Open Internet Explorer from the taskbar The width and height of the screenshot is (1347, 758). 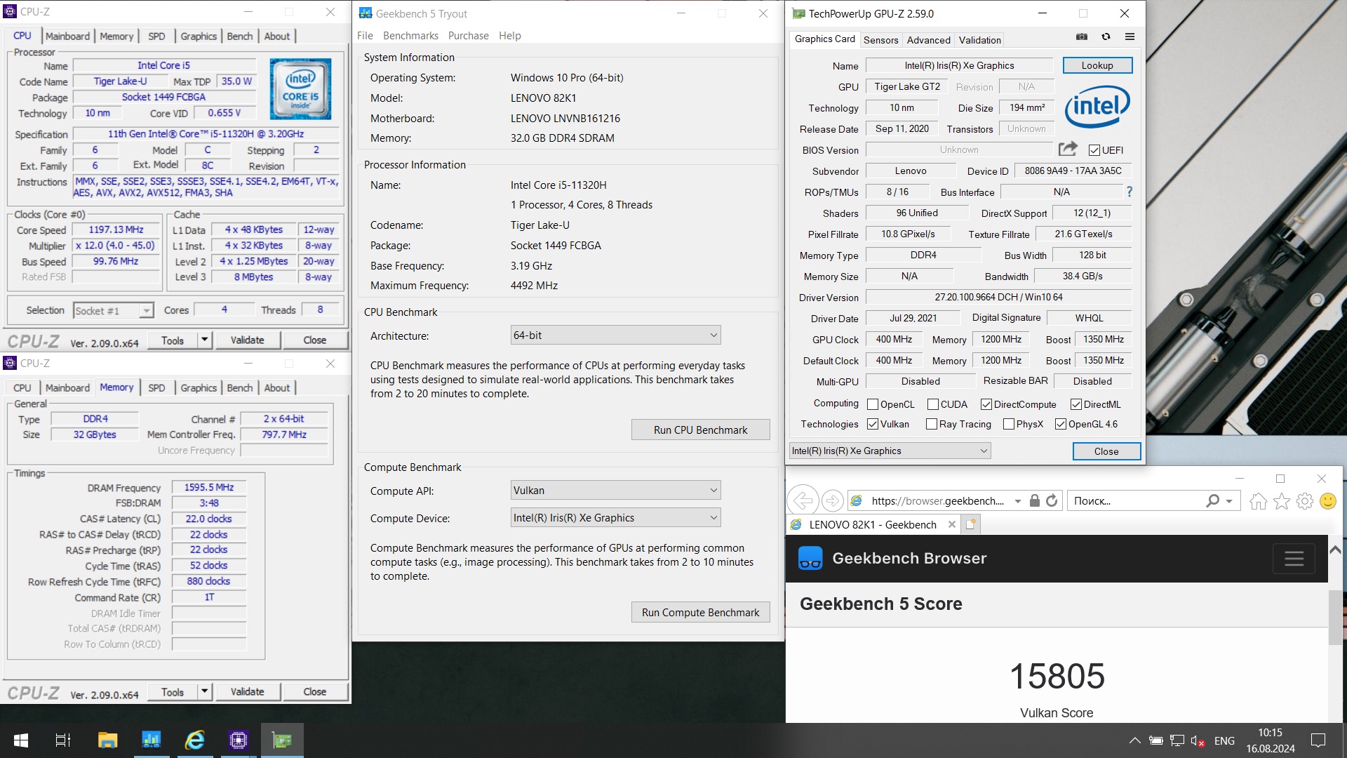(x=194, y=740)
